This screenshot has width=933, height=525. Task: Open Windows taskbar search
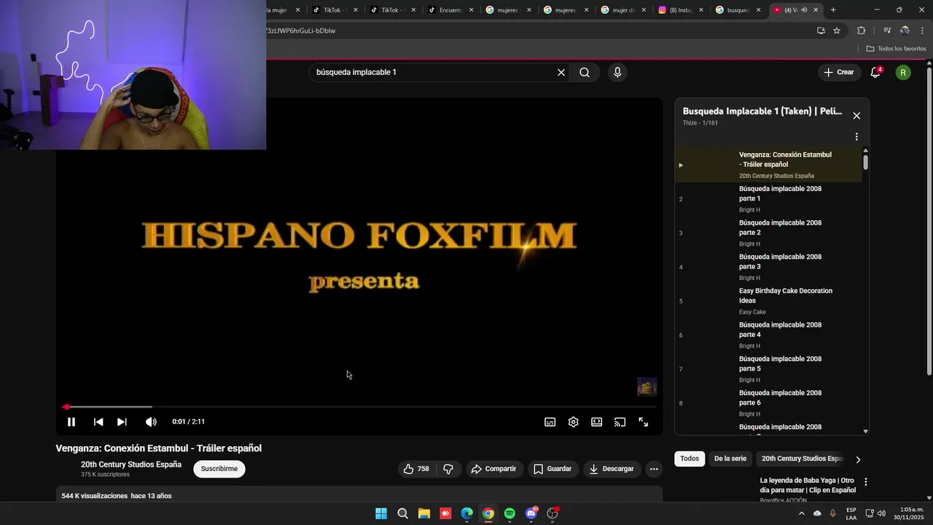[x=402, y=513]
